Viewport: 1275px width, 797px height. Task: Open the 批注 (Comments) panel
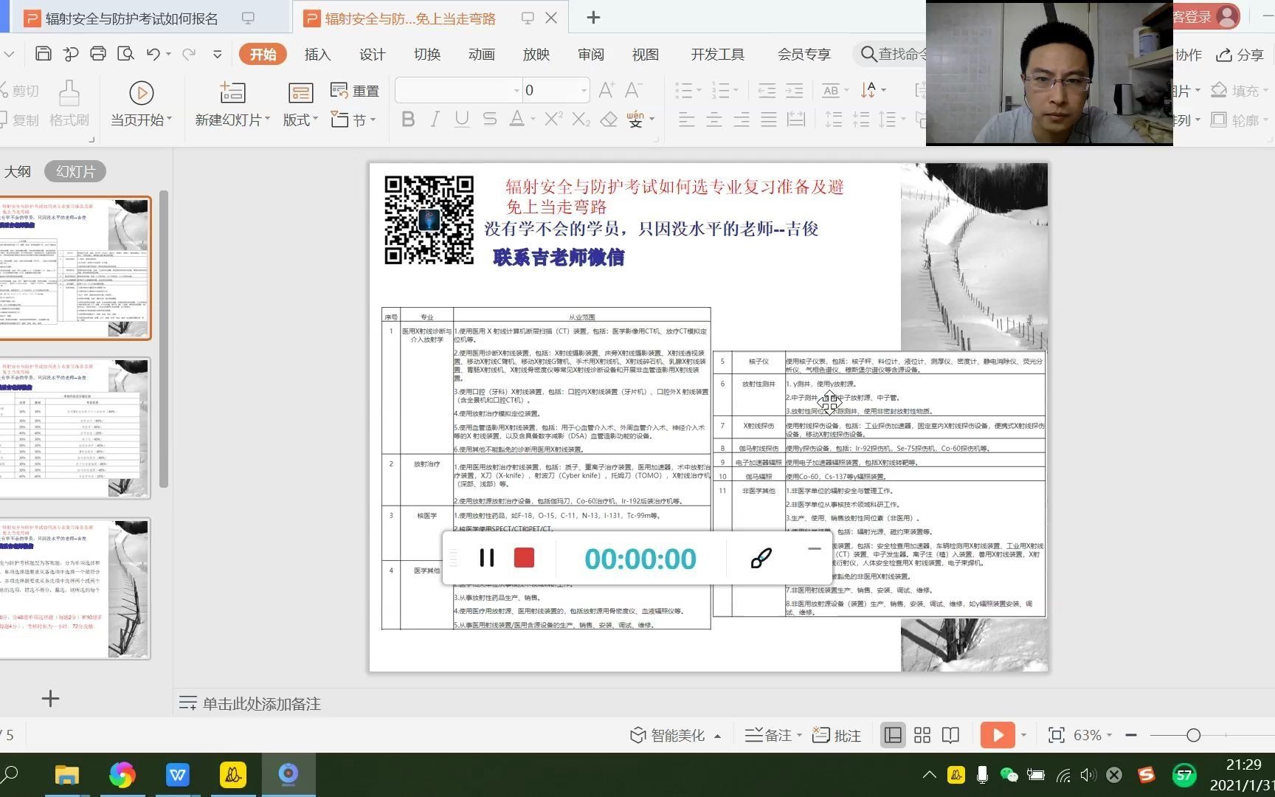click(836, 735)
